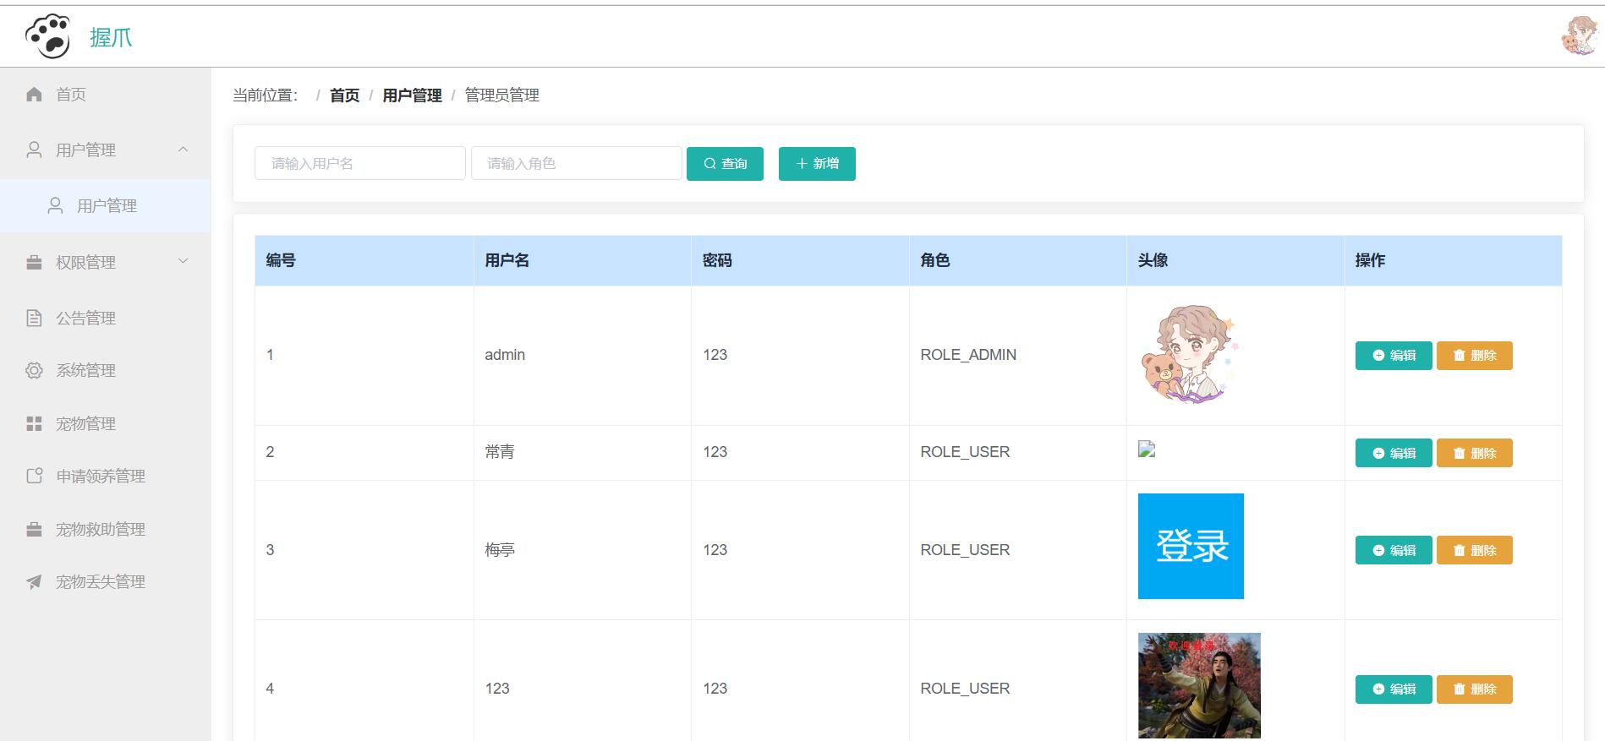Click the 查询 search button
Viewport: 1605px width, 741px height.
[725, 164]
